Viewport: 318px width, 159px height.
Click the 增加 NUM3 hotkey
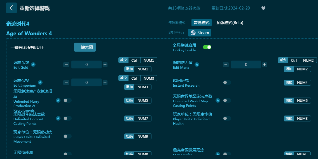tap(138, 87)
